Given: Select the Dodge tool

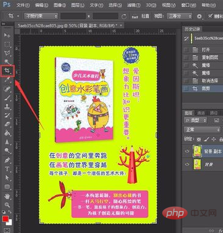Looking at the screenshot, I should 7,150.
